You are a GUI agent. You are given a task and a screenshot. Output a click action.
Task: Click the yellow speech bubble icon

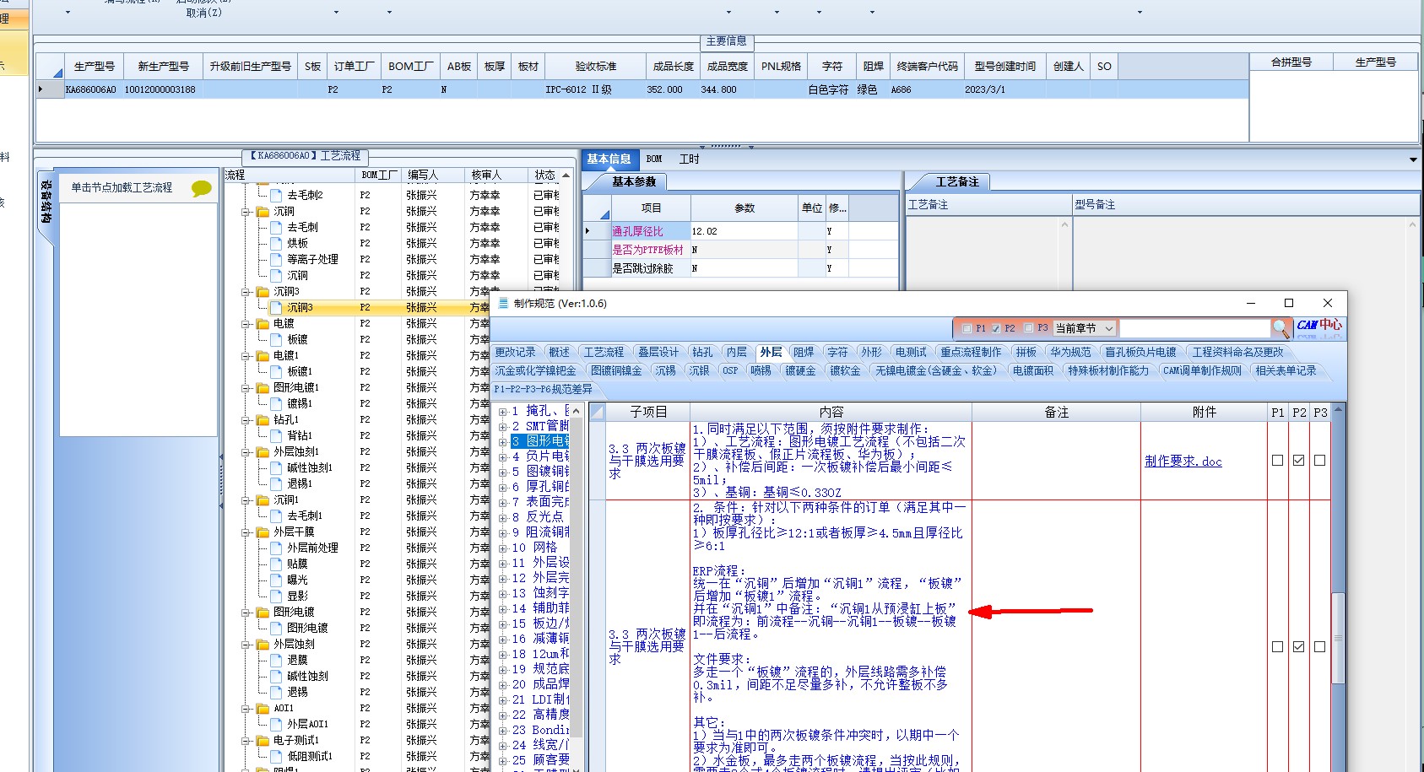pos(202,188)
